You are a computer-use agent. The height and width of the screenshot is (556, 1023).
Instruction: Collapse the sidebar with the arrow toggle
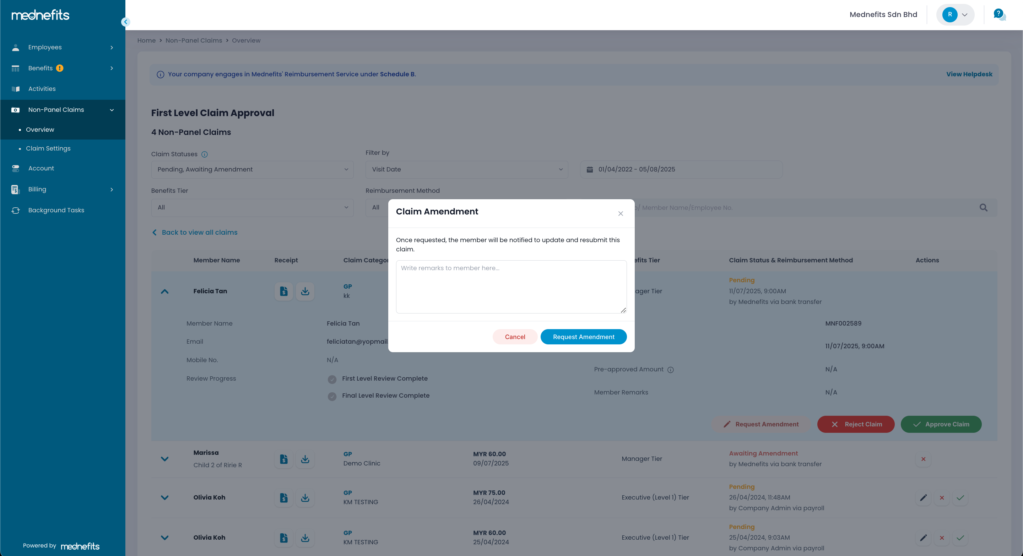point(125,22)
